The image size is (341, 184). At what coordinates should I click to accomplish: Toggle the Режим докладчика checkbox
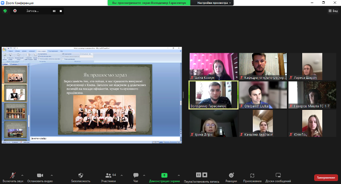pyautogui.click(x=64, y=59)
